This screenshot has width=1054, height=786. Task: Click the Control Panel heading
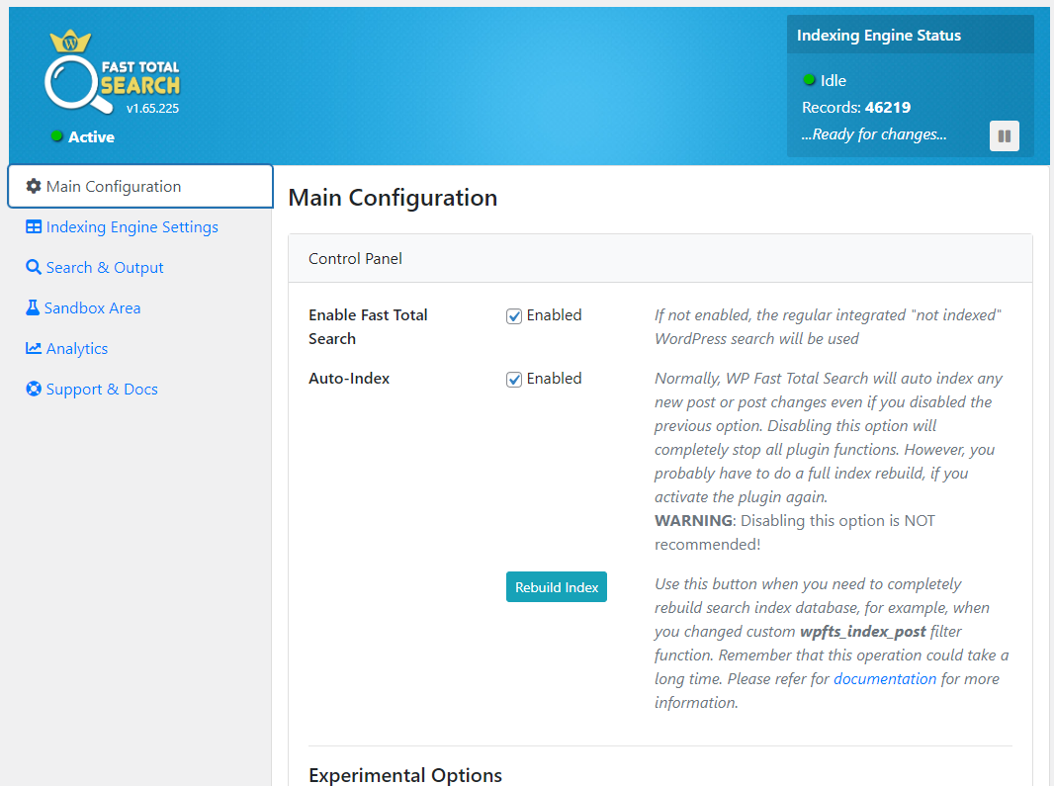pyautogui.click(x=355, y=258)
